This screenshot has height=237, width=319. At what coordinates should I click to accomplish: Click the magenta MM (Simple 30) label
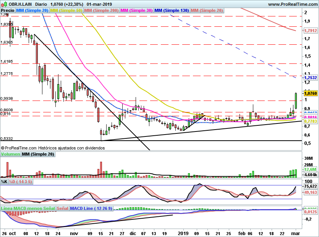tap(136, 11)
